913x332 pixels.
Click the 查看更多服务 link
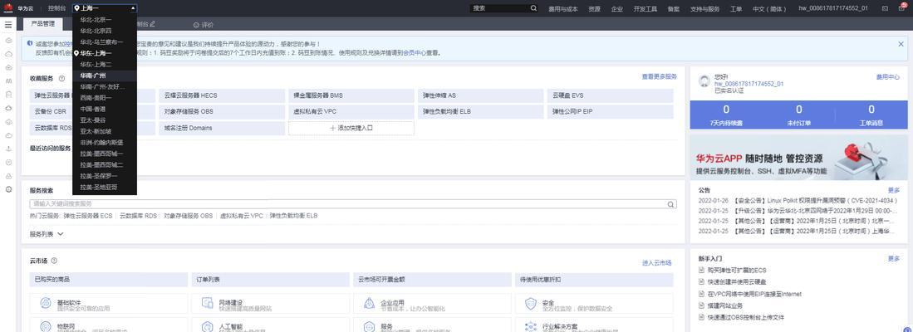pos(659,76)
